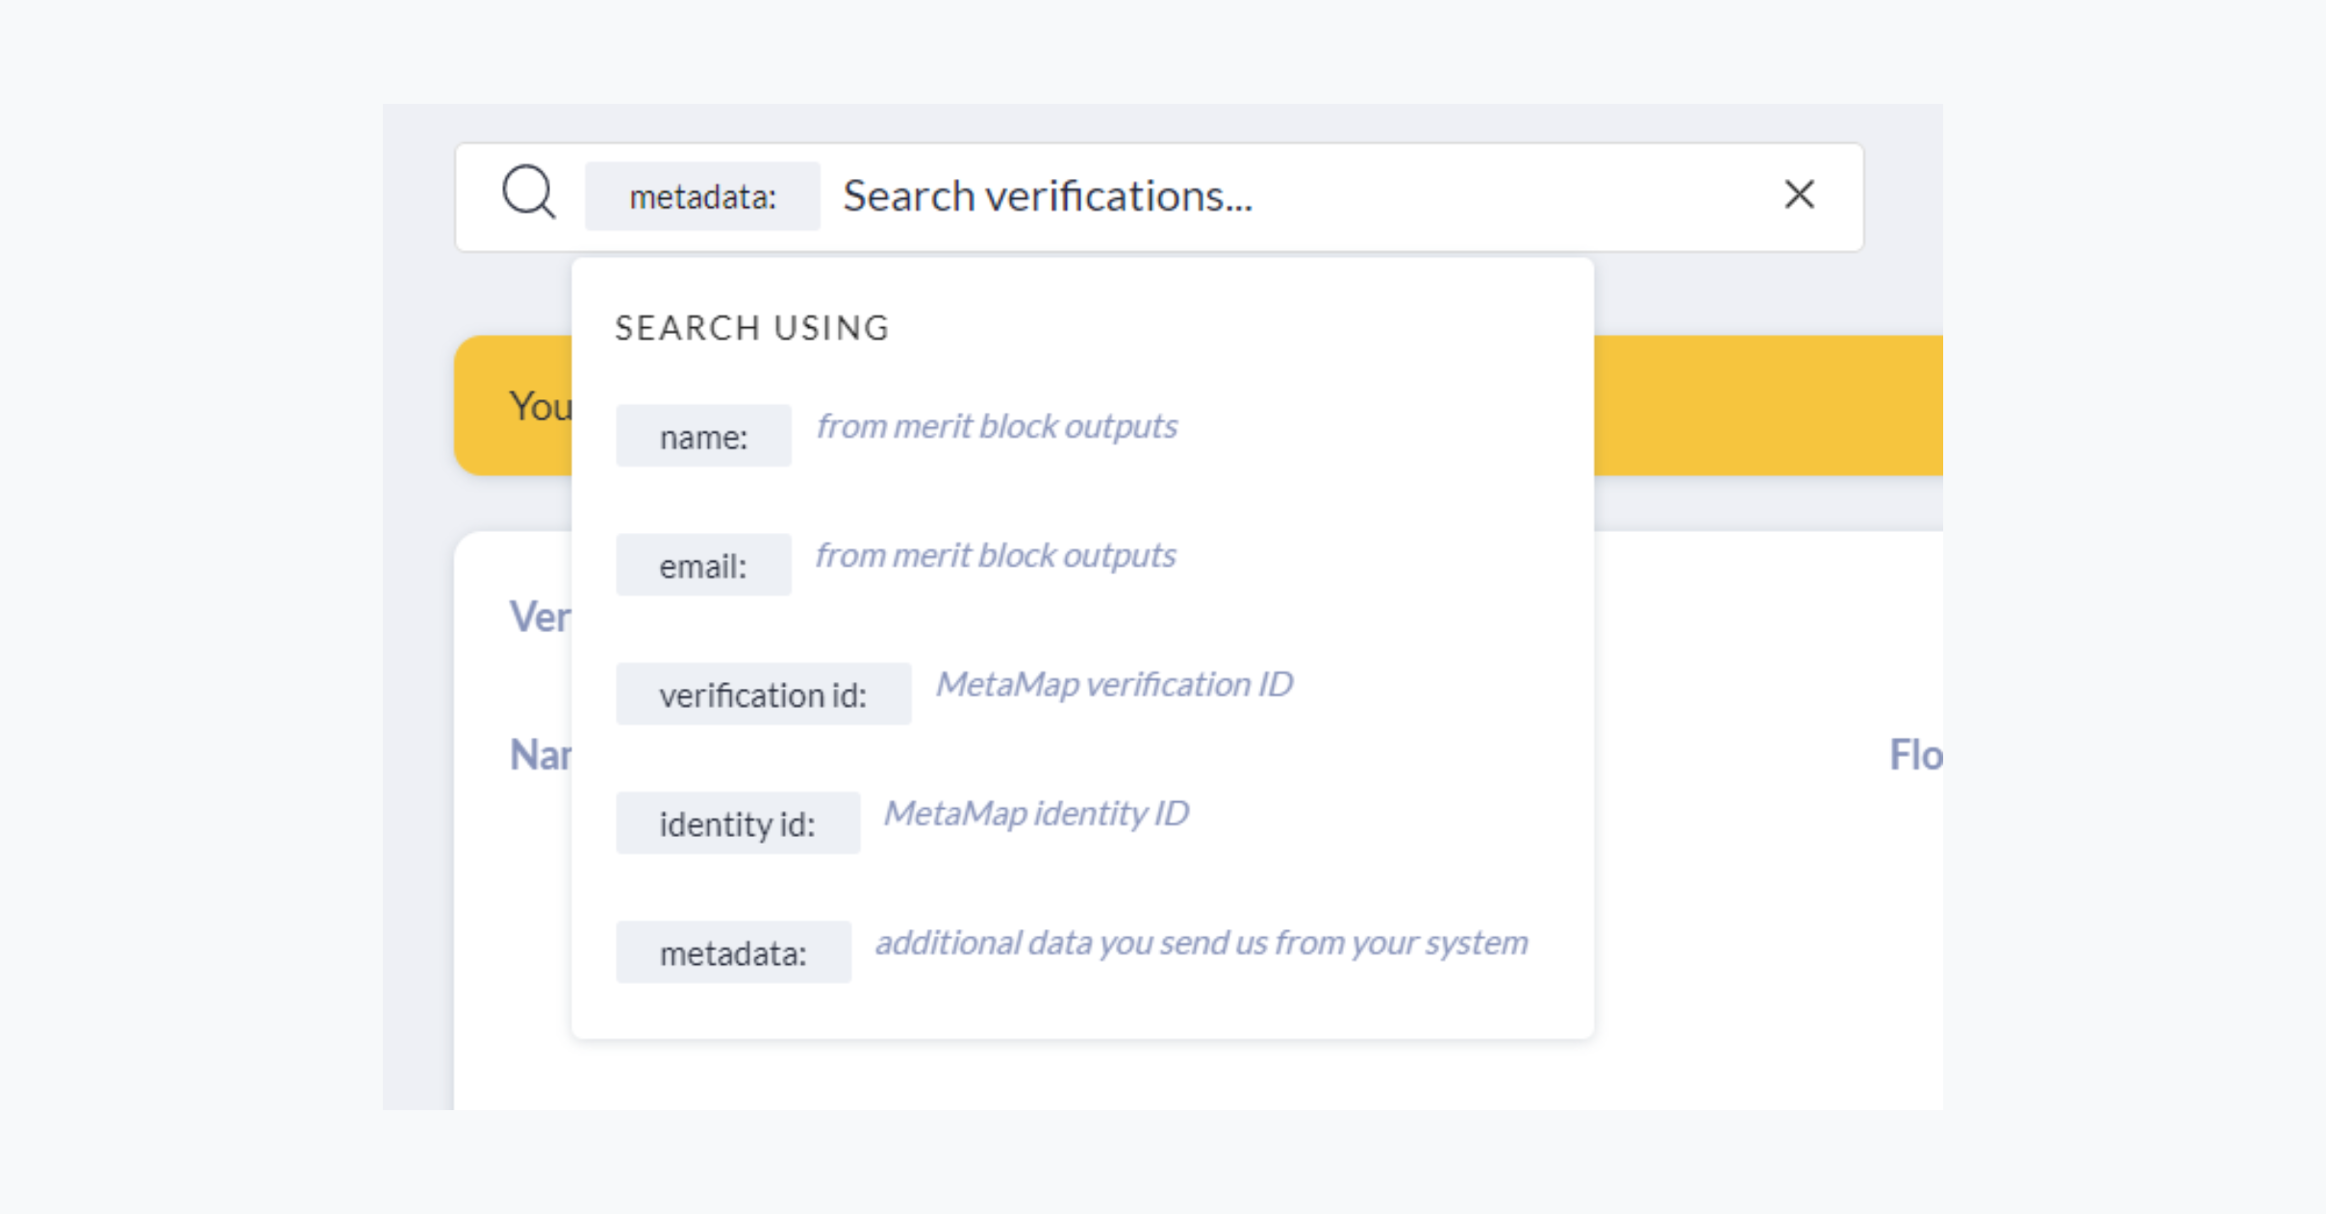The image size is (2326, 1214).
Task: Click the truncated Nar column header
Action: click(540, 755)
